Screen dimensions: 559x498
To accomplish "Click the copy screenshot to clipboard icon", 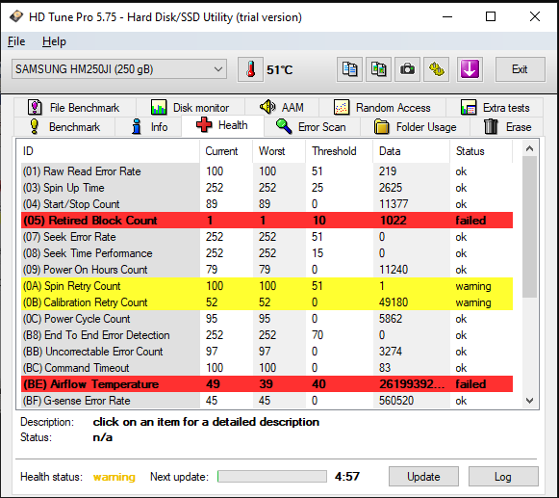I will click(x=378, y=69).
